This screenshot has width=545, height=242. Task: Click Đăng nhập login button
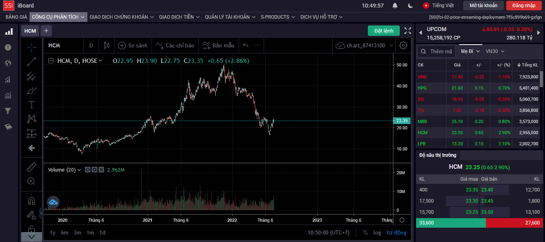(524, 6)
